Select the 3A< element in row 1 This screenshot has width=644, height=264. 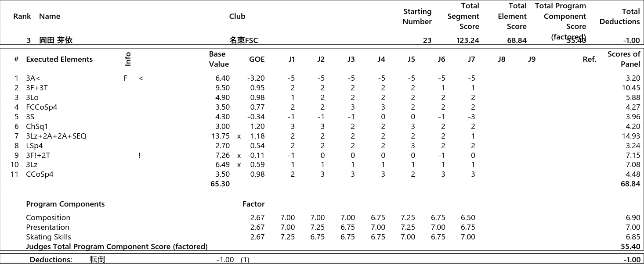(x=33, y=78)
